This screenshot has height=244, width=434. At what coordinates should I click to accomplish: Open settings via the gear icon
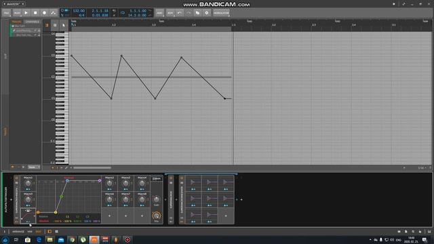pyautogui.click(x=206, y=13)
